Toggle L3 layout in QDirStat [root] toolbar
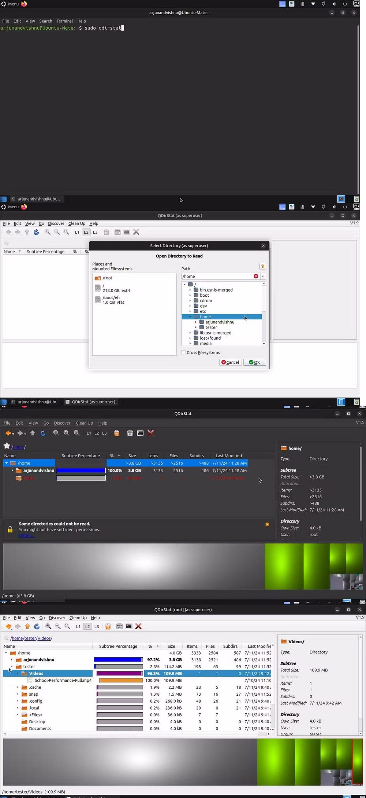366x798 pixels. coord(97,626)
